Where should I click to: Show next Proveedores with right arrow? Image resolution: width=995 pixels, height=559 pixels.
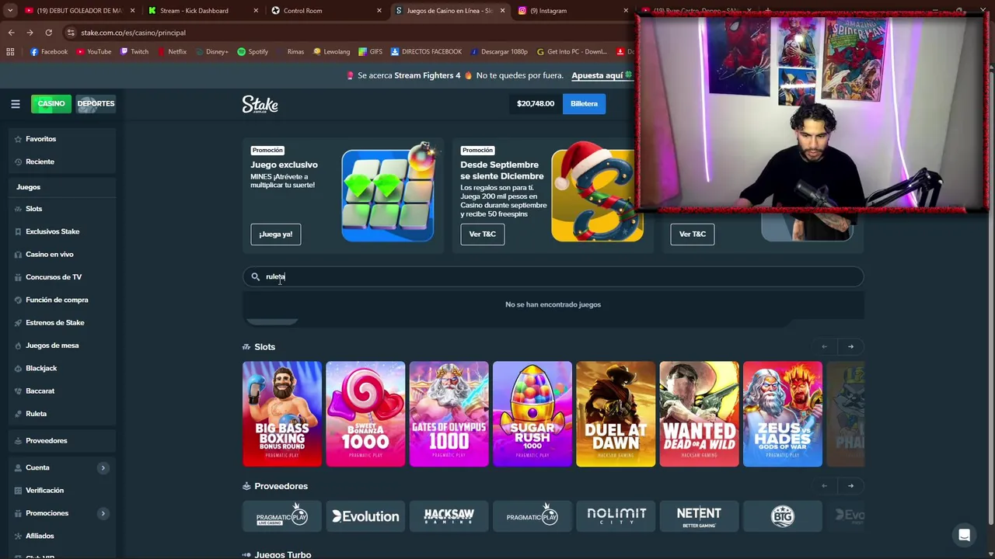pyautogui.click(x=850, y=486)
